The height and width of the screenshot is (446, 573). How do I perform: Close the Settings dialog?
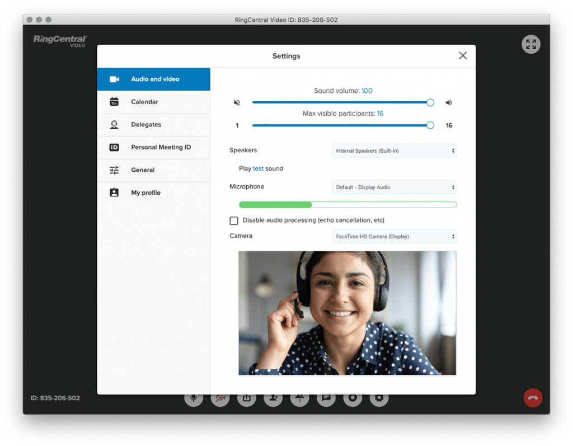463,55
